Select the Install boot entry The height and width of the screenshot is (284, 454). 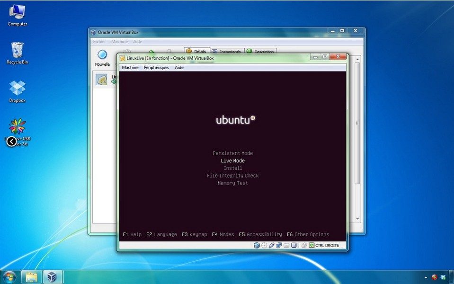pos(233,168)
